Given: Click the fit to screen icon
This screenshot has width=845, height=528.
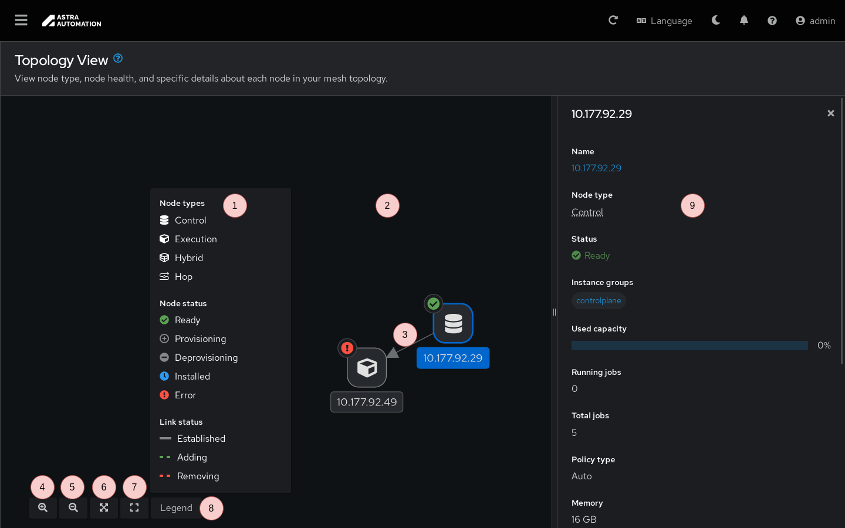Looking at the screenshot, I should 104,508.
